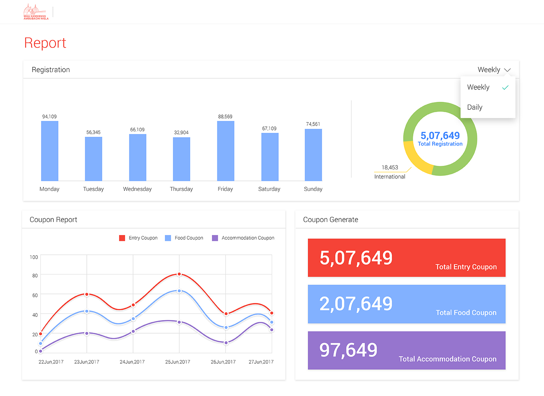Viewport: 544px width, 396px height.
Task: Toggle the Entry Coupon legend red square
Action: click(122, 238)
